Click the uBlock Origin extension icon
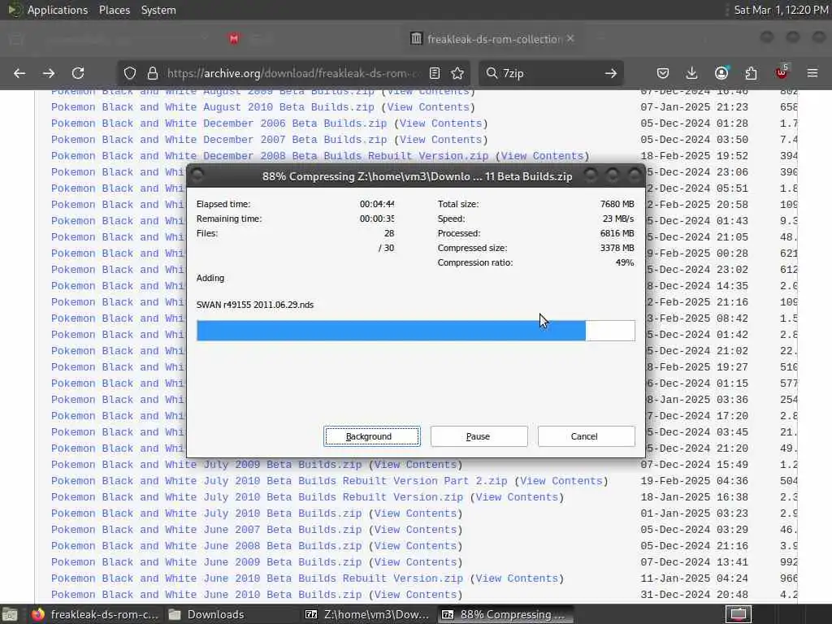 tap(782, 72)
